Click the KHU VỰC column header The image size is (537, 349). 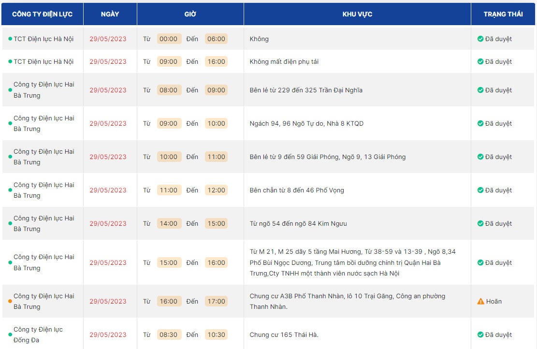click(357, 14)
